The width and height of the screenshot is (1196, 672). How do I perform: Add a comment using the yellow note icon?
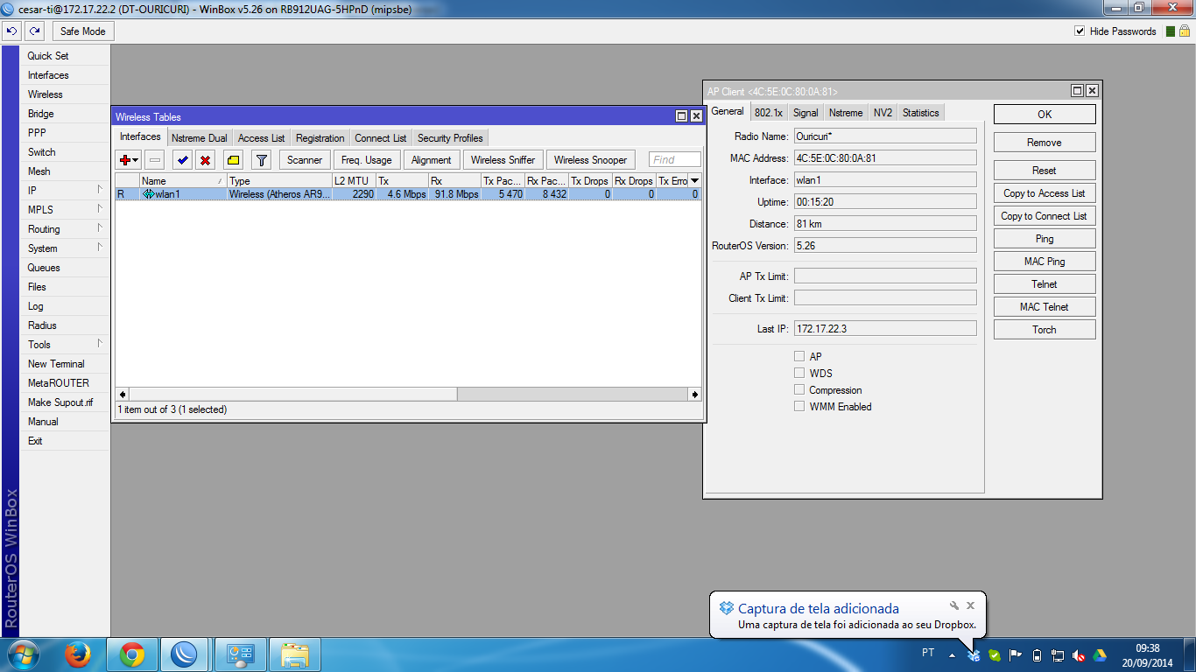click(233, 160)
